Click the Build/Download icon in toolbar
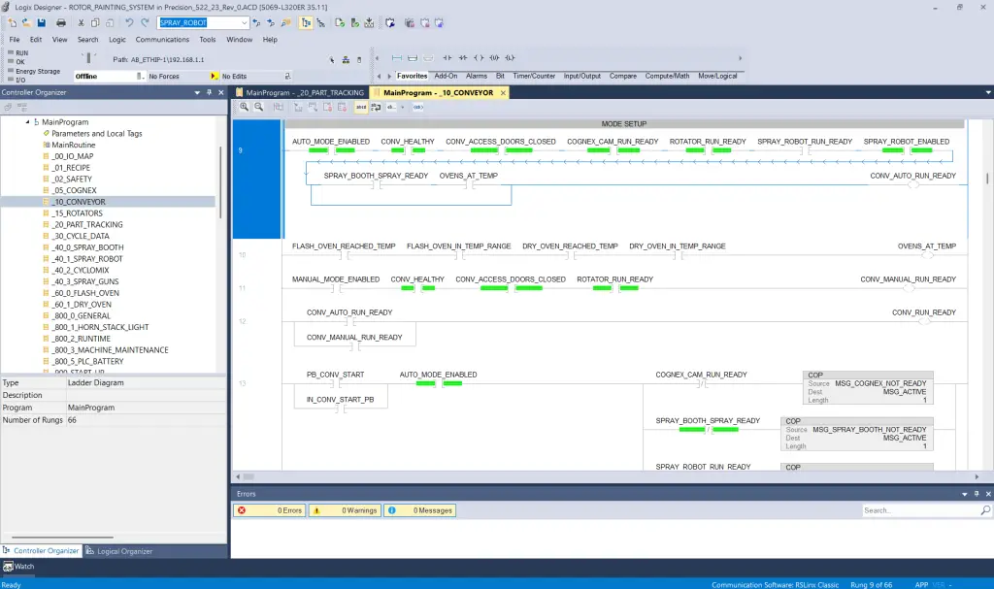 pyautogui.click(x=369, y=23)
